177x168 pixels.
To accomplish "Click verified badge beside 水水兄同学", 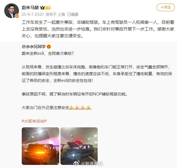I will pos(49,47).
